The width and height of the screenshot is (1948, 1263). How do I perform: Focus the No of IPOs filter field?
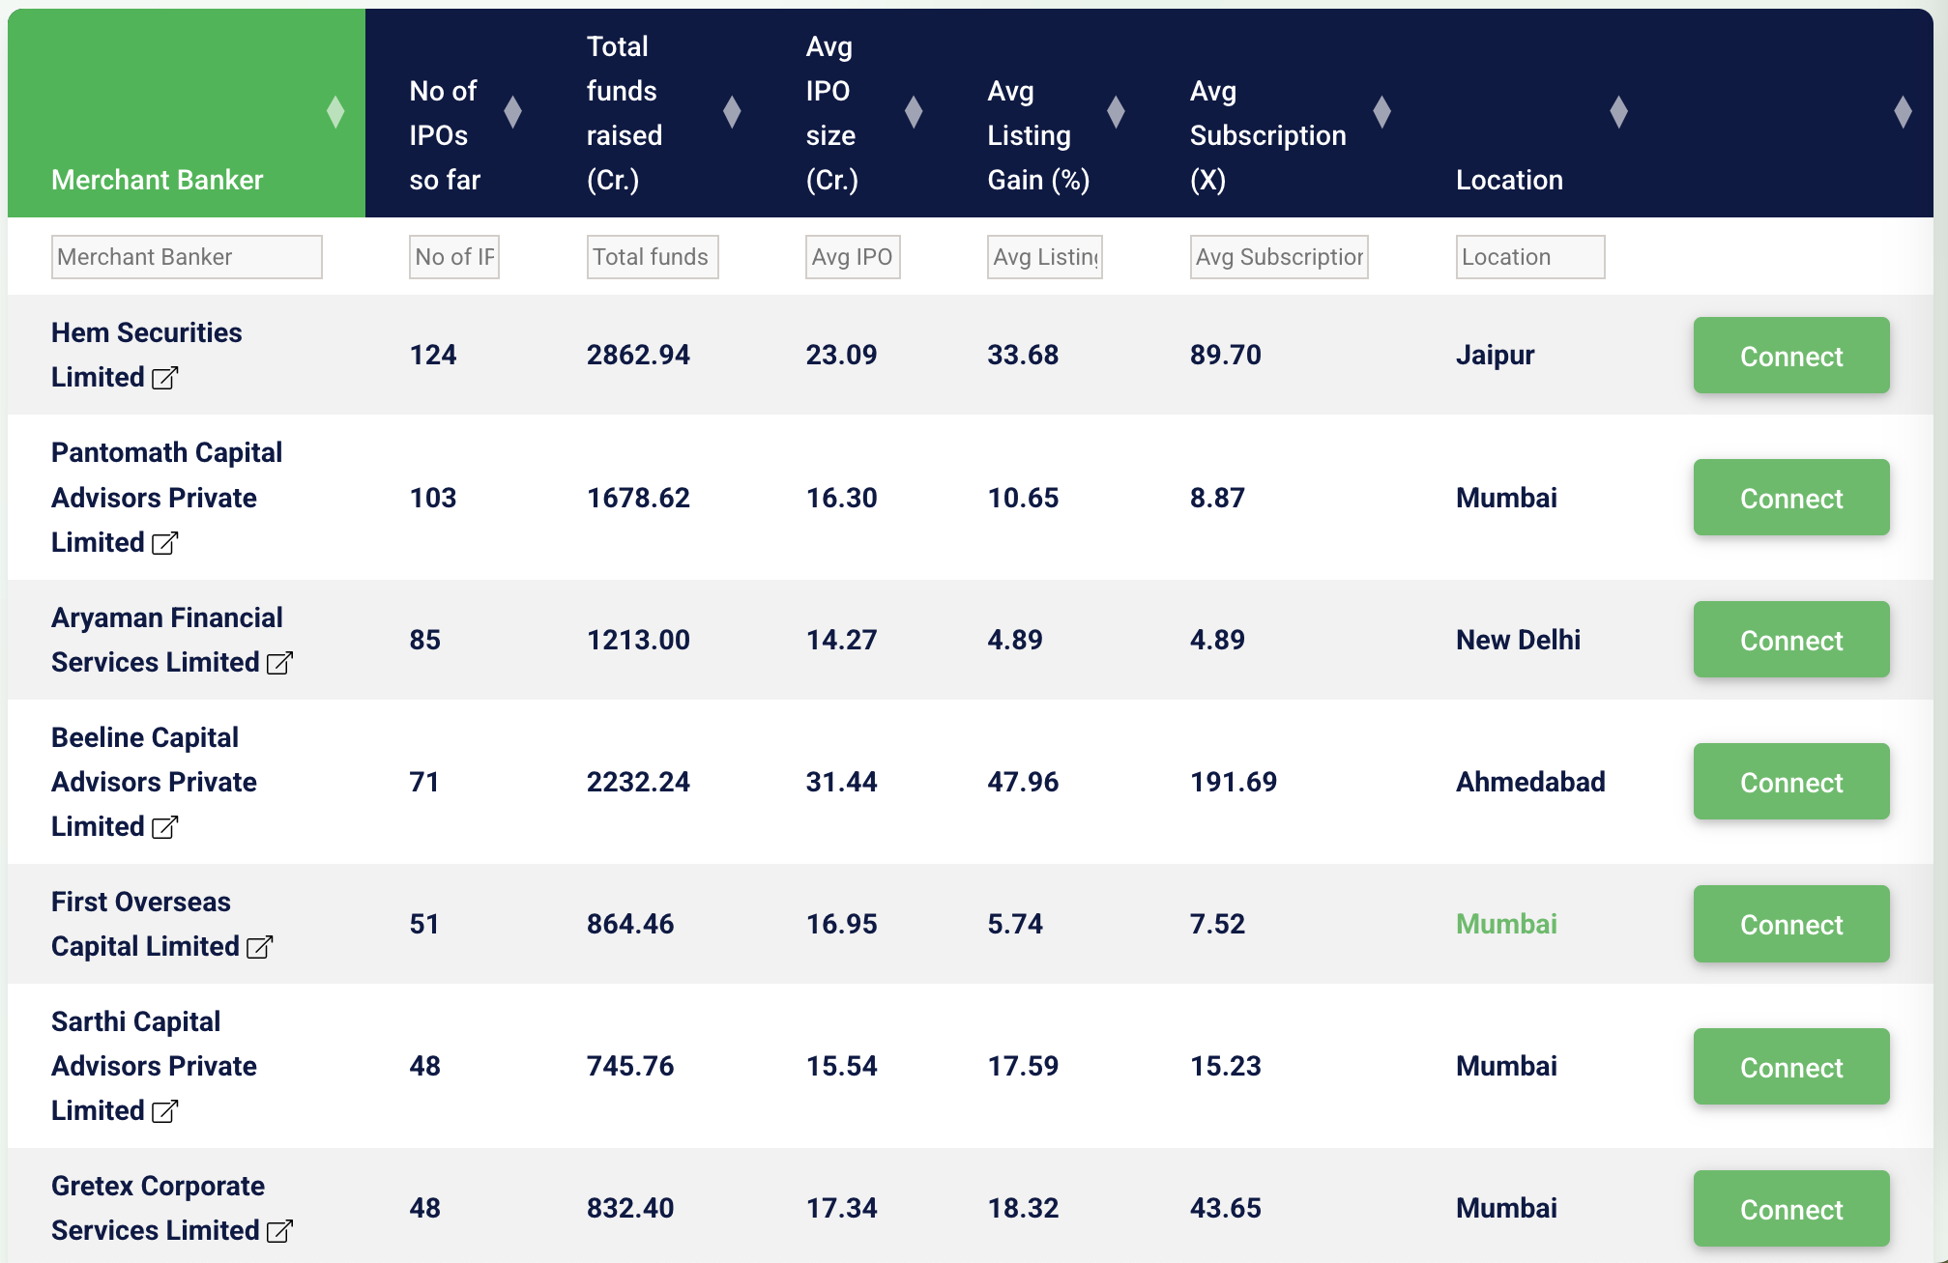(454, 257)
